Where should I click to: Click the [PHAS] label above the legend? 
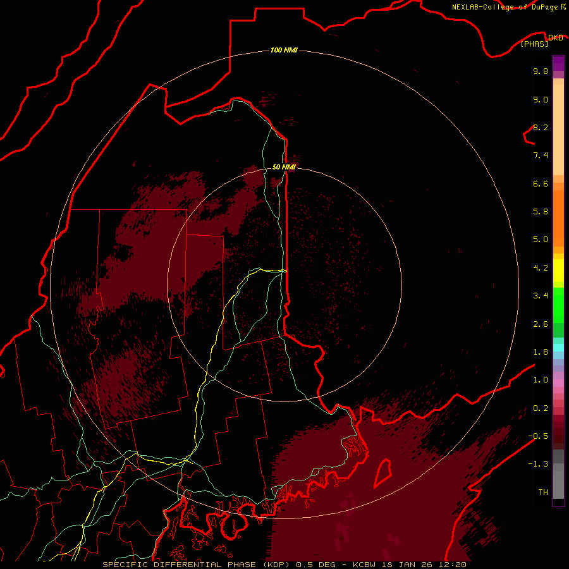[534, 44]
